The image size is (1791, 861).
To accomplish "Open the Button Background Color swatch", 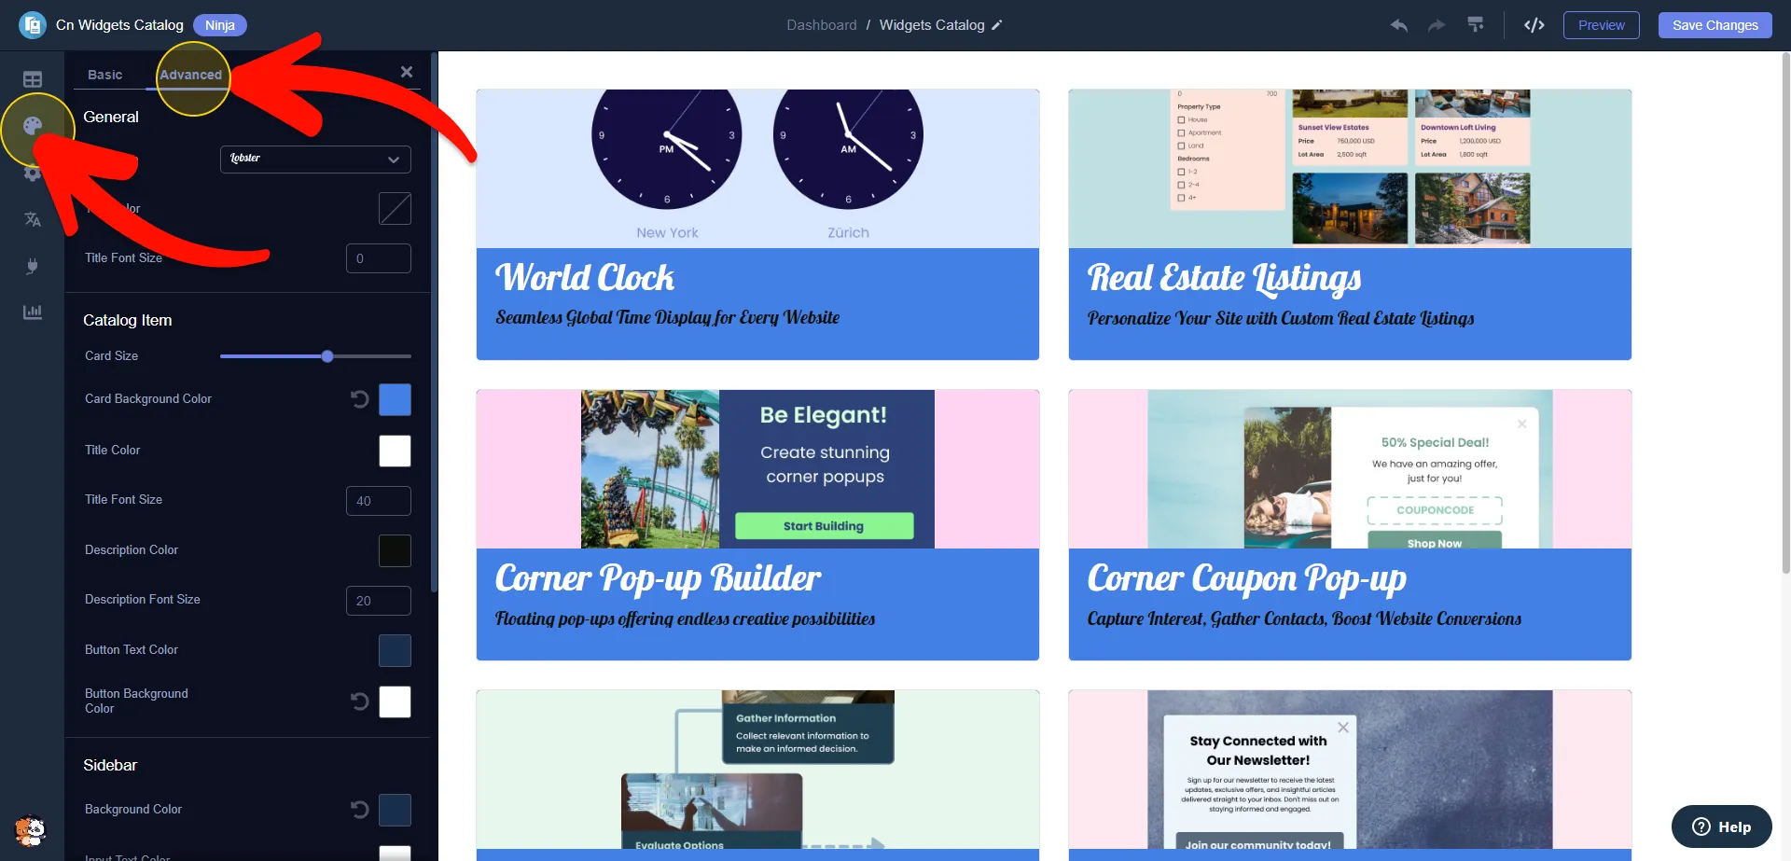I will tap(395, 701).
